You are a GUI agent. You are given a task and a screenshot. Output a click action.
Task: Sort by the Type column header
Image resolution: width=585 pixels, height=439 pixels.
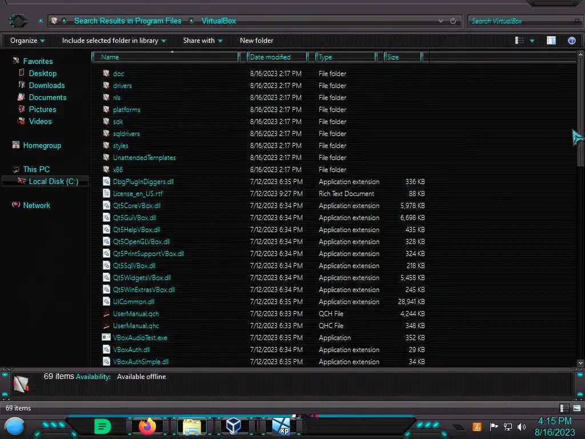tap(346, 57)
